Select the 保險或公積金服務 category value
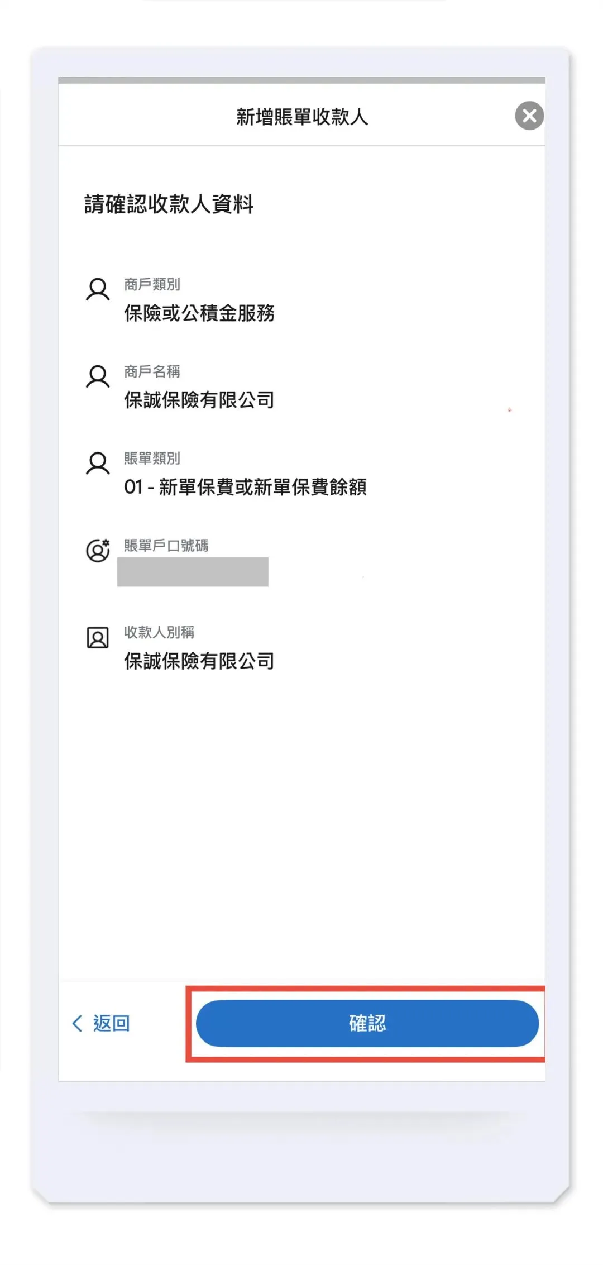 tap(199, 313)
